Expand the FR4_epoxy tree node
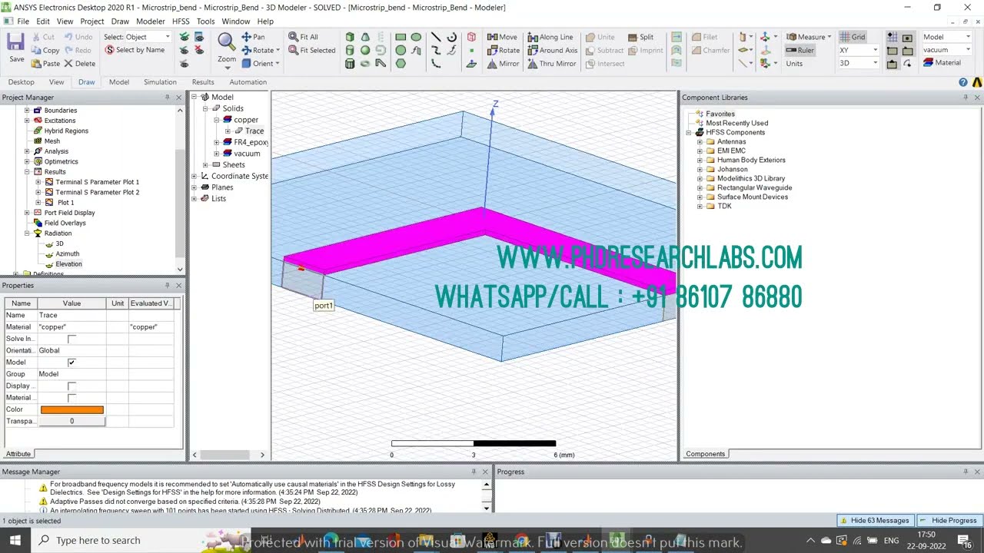 pos(217,142)
